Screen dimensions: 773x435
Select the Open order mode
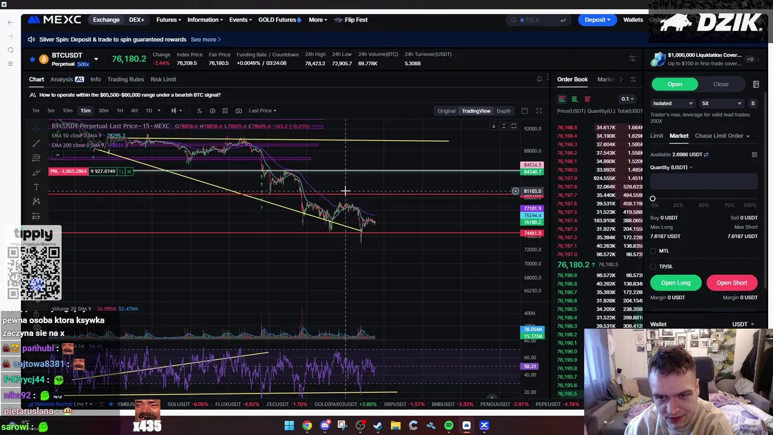[x=675, y=85]
